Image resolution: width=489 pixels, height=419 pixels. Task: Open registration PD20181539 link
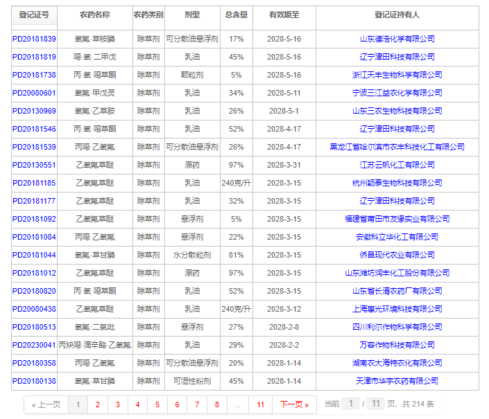point(34,147)
